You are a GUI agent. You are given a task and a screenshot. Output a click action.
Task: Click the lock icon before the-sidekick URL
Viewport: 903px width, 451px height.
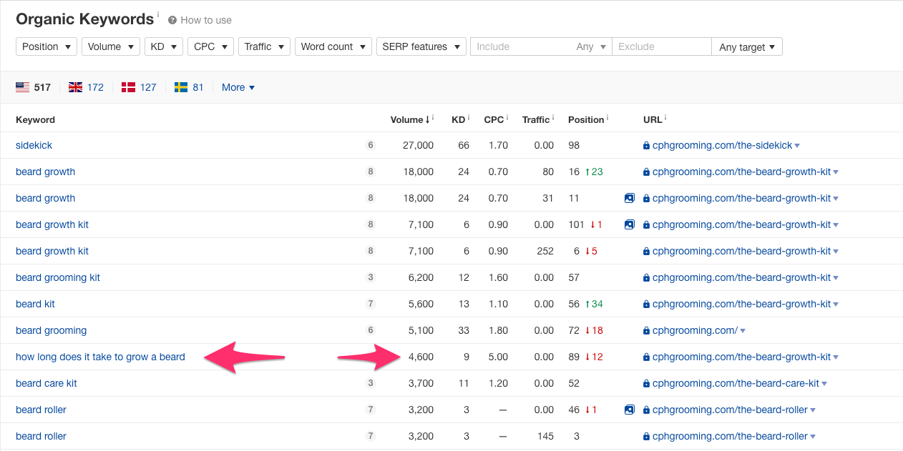(646, 145)
